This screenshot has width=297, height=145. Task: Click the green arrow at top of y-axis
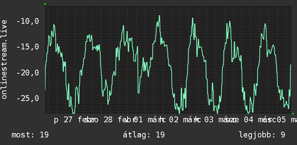(45, 4)
